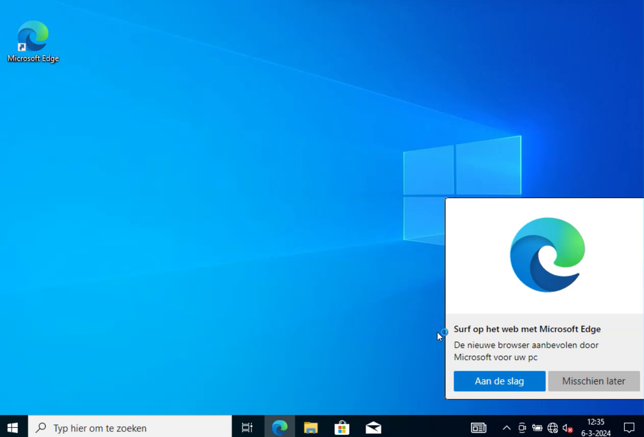This screenshot has width=644, height=437.
Task: Open the Mail app from taskbar
Action: point(373,428)
